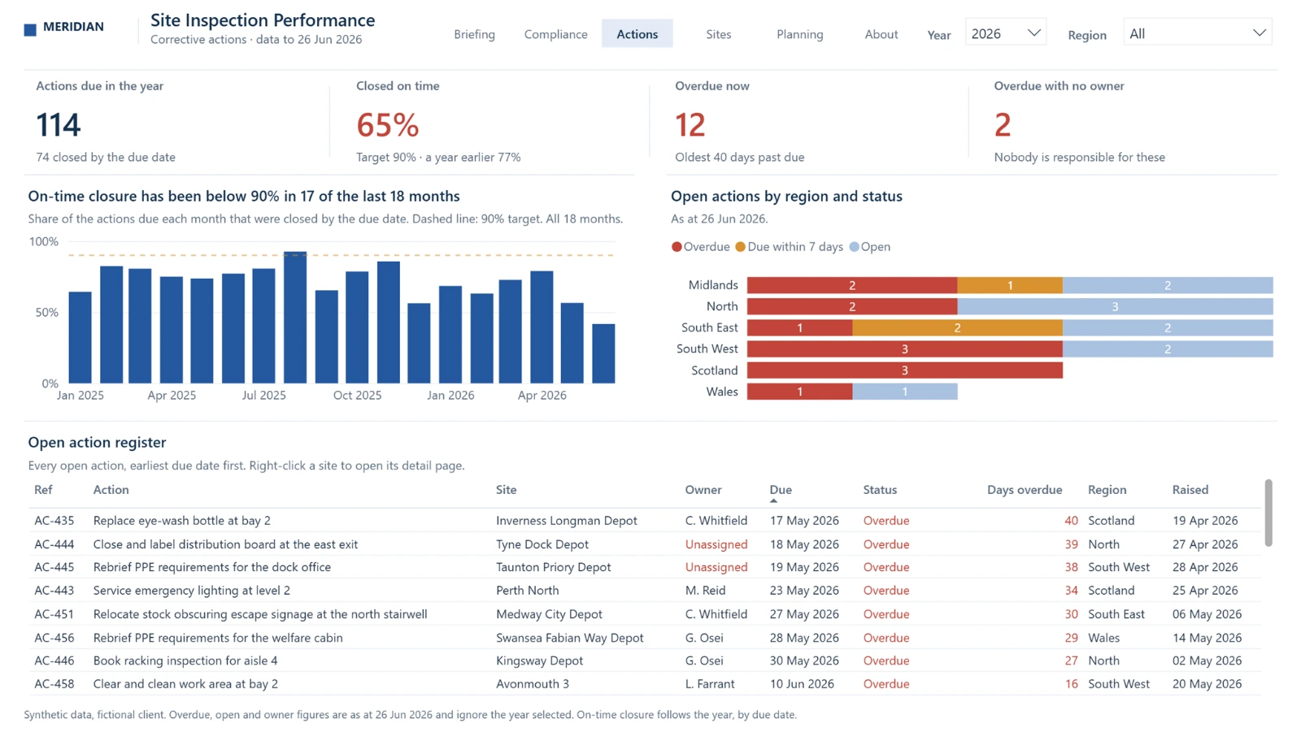Go to the Sites tab

pyautogui.click(x=718, y=34)
